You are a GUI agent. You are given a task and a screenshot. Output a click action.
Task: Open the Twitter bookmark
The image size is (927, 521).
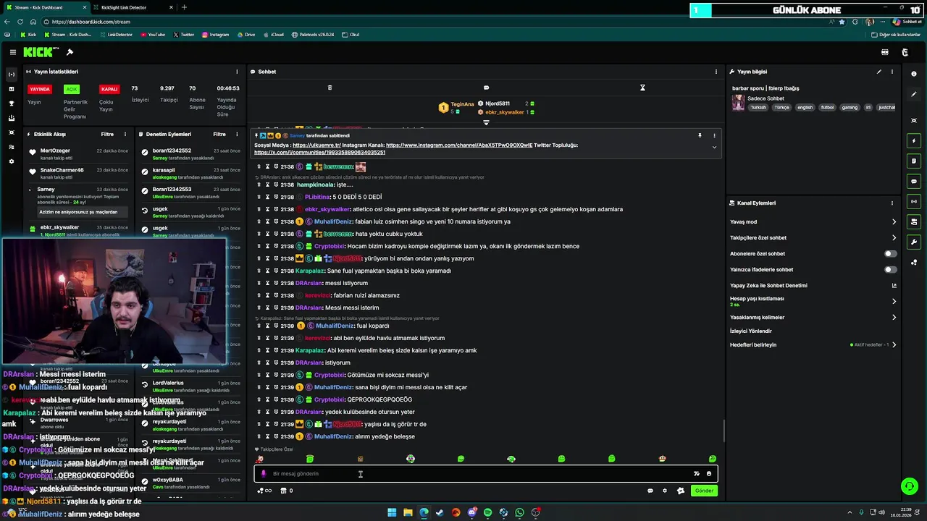pyautogui.click(x=183, y=35)
